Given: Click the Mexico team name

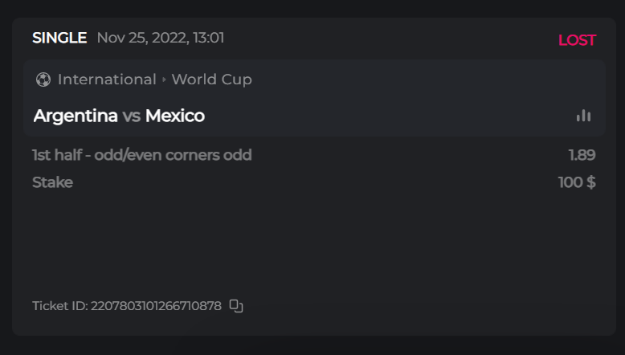Looking at the screenshot, I should 175,116.
